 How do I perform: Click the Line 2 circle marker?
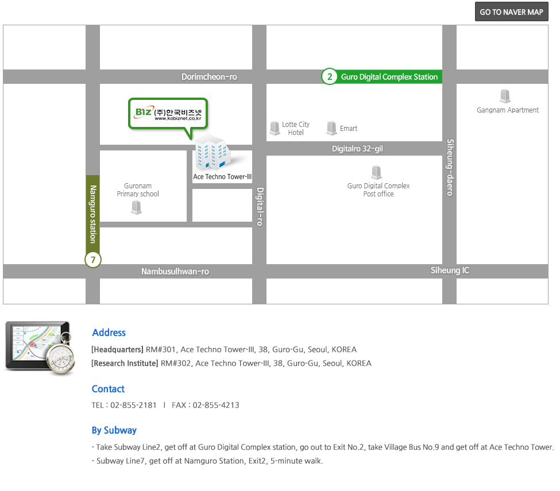point(329,76)
